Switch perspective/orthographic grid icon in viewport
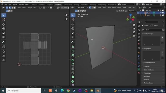 coord(134,36)
